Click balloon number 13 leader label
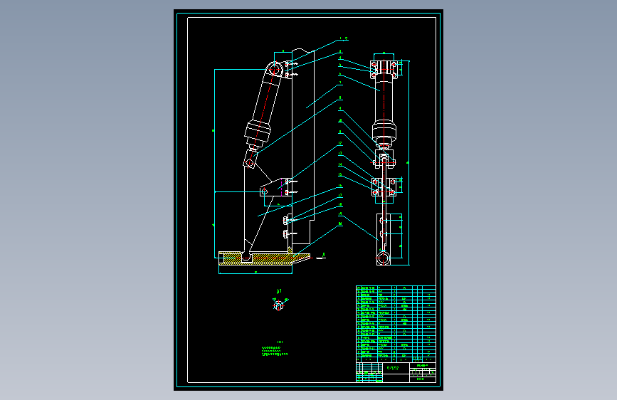This screenshot has height=400, width=617. [340, 154]
